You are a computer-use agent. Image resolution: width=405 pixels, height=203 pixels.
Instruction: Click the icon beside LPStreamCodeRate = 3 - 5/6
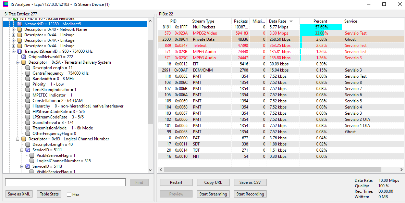coord(28,117)
